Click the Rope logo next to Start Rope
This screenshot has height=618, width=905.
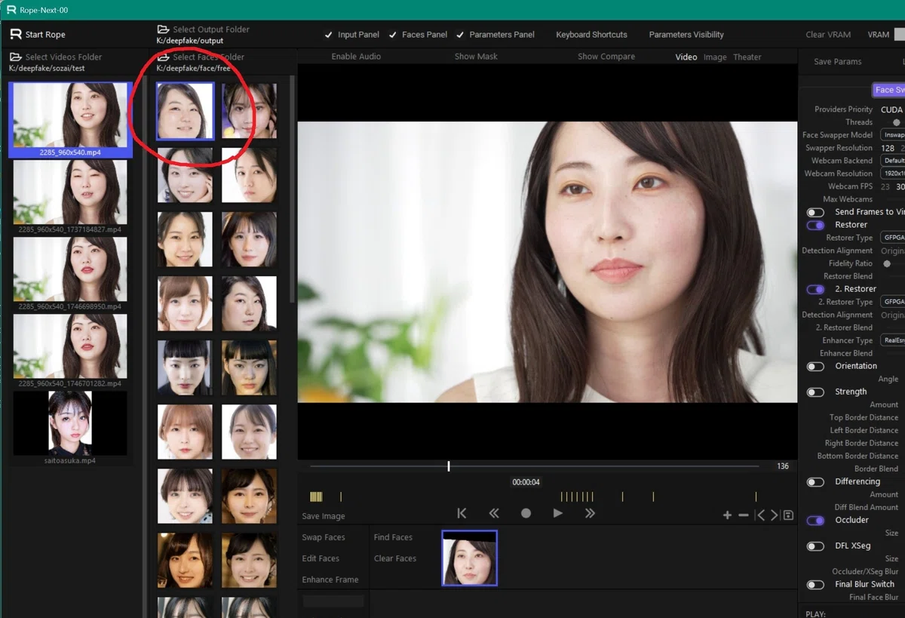pos(16,35)
